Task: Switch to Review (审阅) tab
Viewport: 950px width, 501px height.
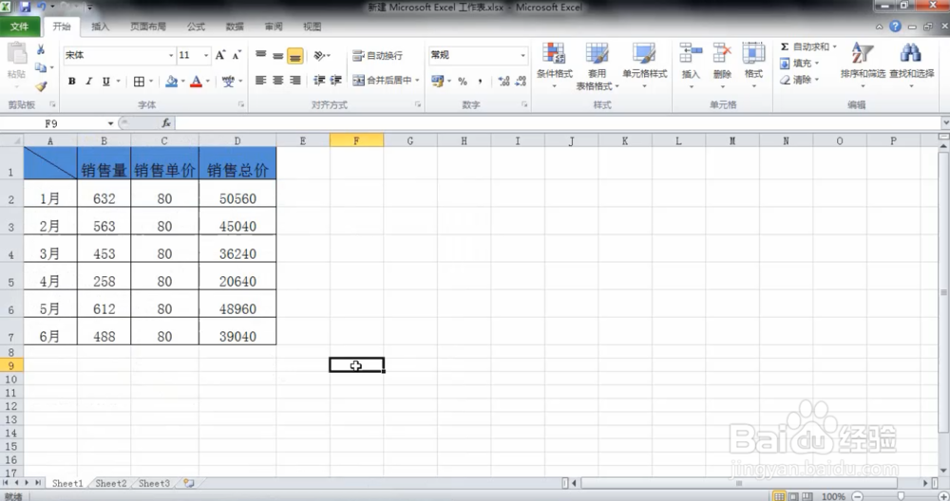Action: tap(274, 27)
